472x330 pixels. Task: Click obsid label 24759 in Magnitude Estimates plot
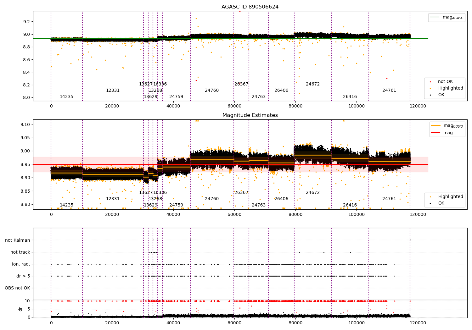(x=176, y=205)
